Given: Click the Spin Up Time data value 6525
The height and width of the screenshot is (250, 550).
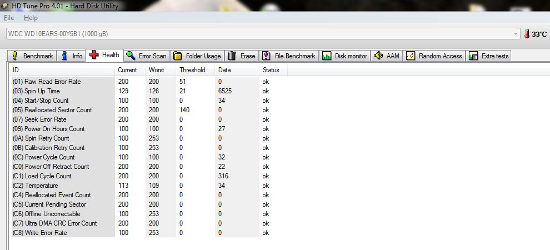Looking at the screenshot, I should point(225,91).
